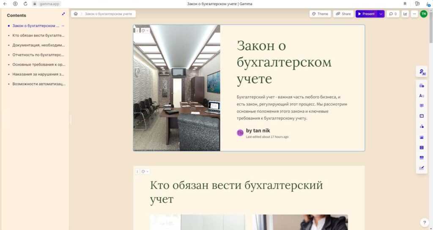Open the Theme panel
This screenshot has height=230, width=433.
pyautogui.click(x=320, y=14)
